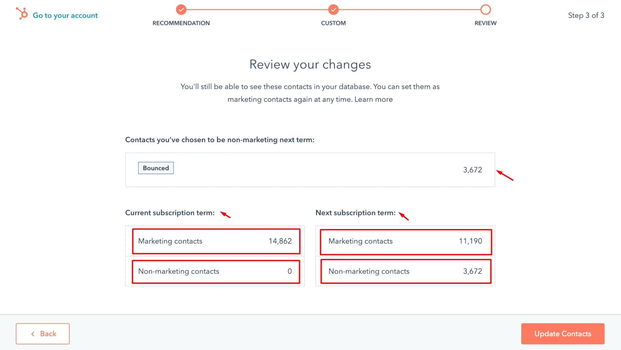The height and width of the screenshot is (350, 621).
Task: Open the 'Learn more' link
Action: 374,99
